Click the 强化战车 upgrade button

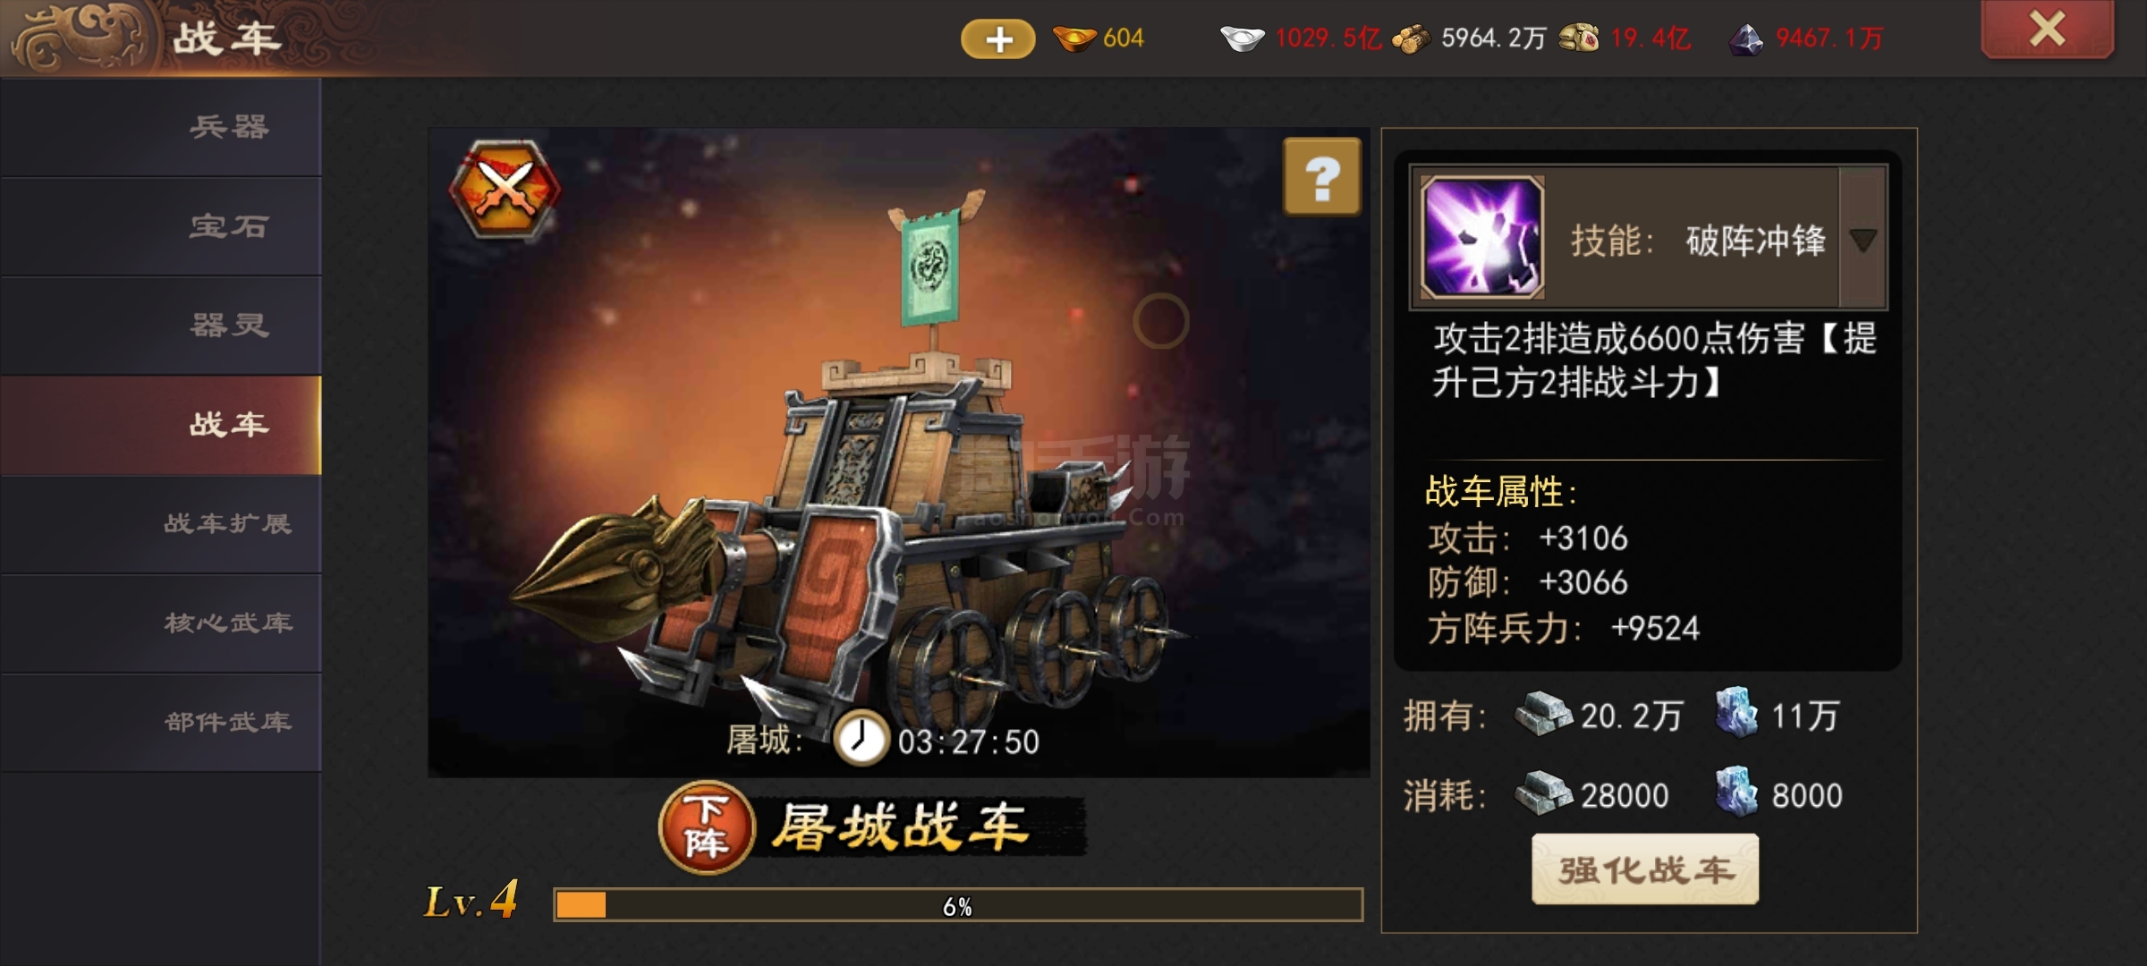pyautogui.click(x=1645, y=869)
